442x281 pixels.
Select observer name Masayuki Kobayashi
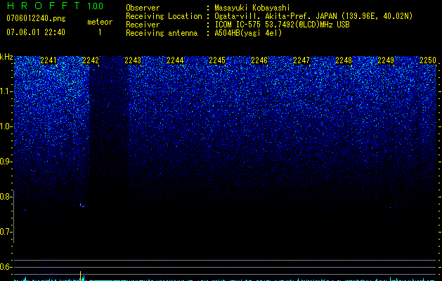[x=252, y=8]
